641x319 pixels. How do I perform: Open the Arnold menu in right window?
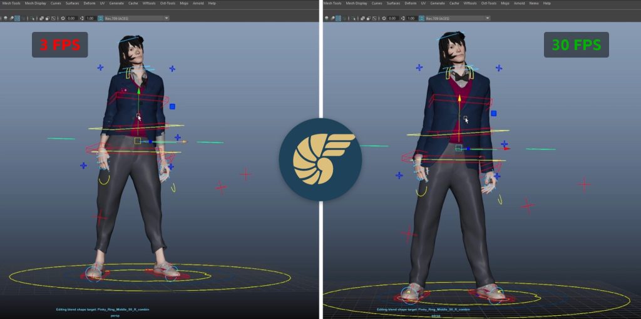pyautogui.click(x=519, y=3)
